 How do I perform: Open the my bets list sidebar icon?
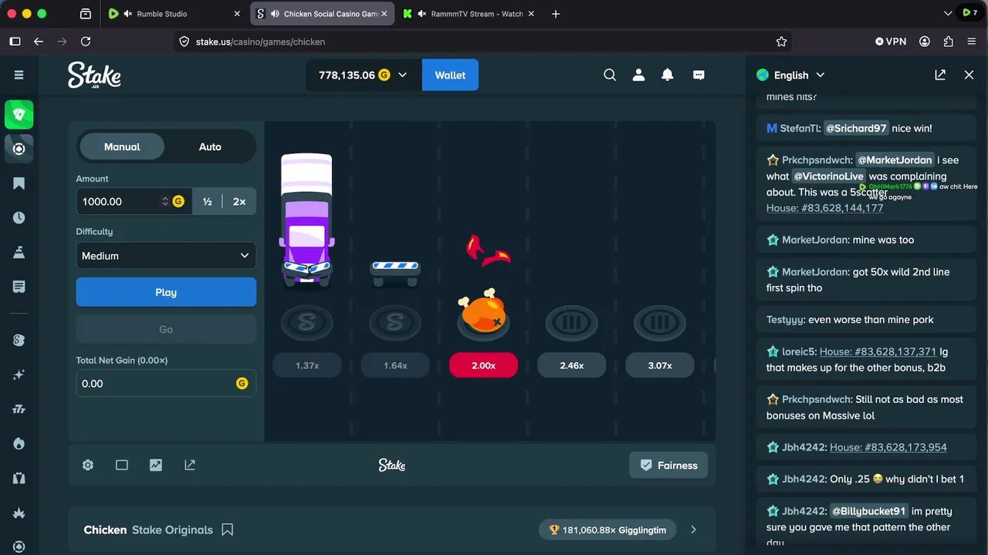19,287
